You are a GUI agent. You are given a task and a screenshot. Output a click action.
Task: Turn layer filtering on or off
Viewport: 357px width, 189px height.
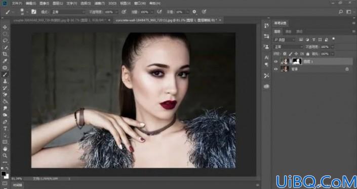click(334, 39)
